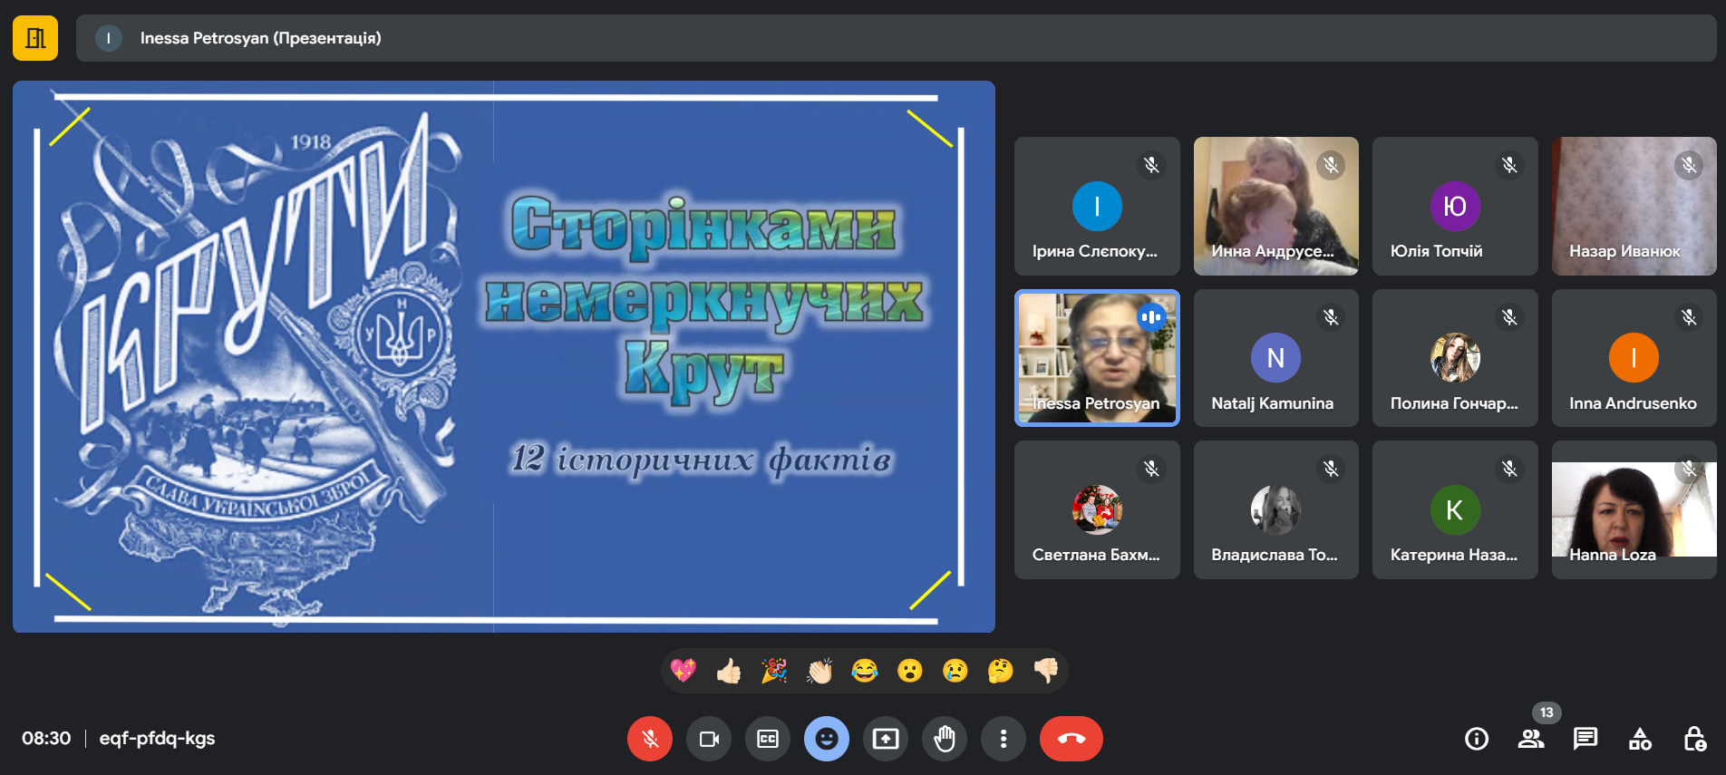Select Hanna Loza's video tile

1634,509
